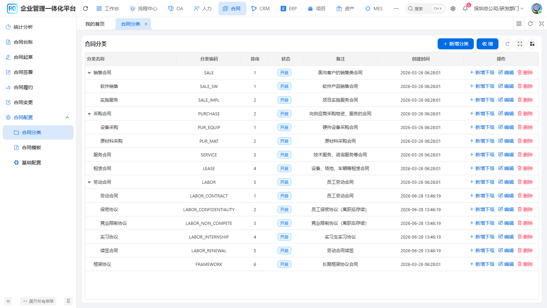
Task: Open column settings icon beside fullscreen
Action: click(532, 44)
